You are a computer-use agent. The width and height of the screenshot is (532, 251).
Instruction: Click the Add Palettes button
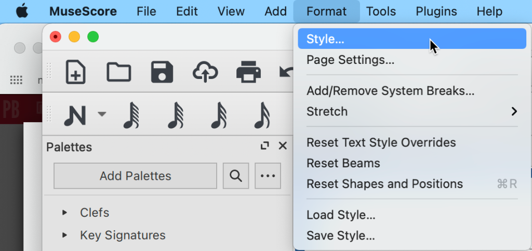coord(136,176)
